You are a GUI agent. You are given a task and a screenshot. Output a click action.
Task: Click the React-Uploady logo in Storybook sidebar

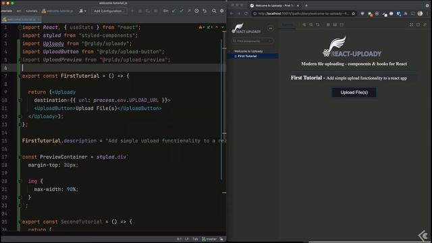[x=246, y=28]
